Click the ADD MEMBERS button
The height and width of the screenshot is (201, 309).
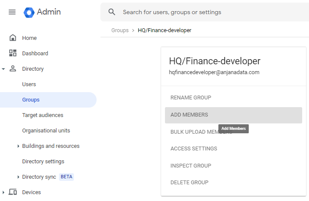click(x=189, y=115)
